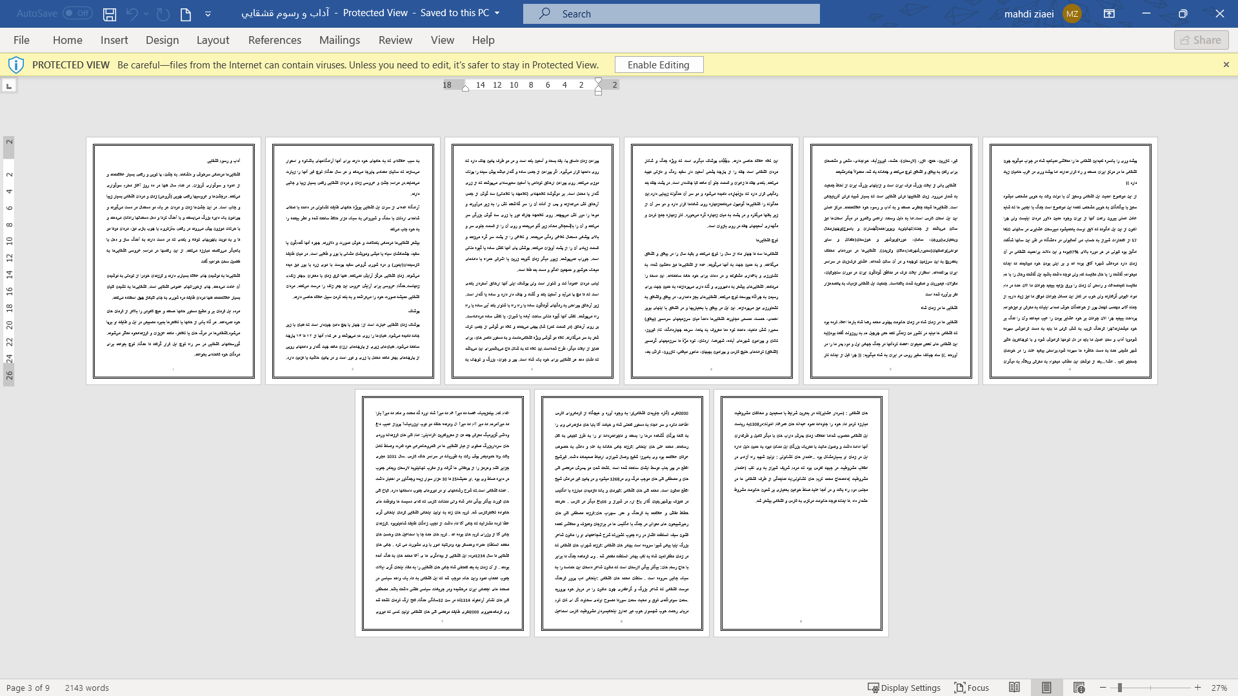Open Customize Quick Access Toolbar dropdown
The width and height of the screenshot is (1238, 696).
pos(208,14)
